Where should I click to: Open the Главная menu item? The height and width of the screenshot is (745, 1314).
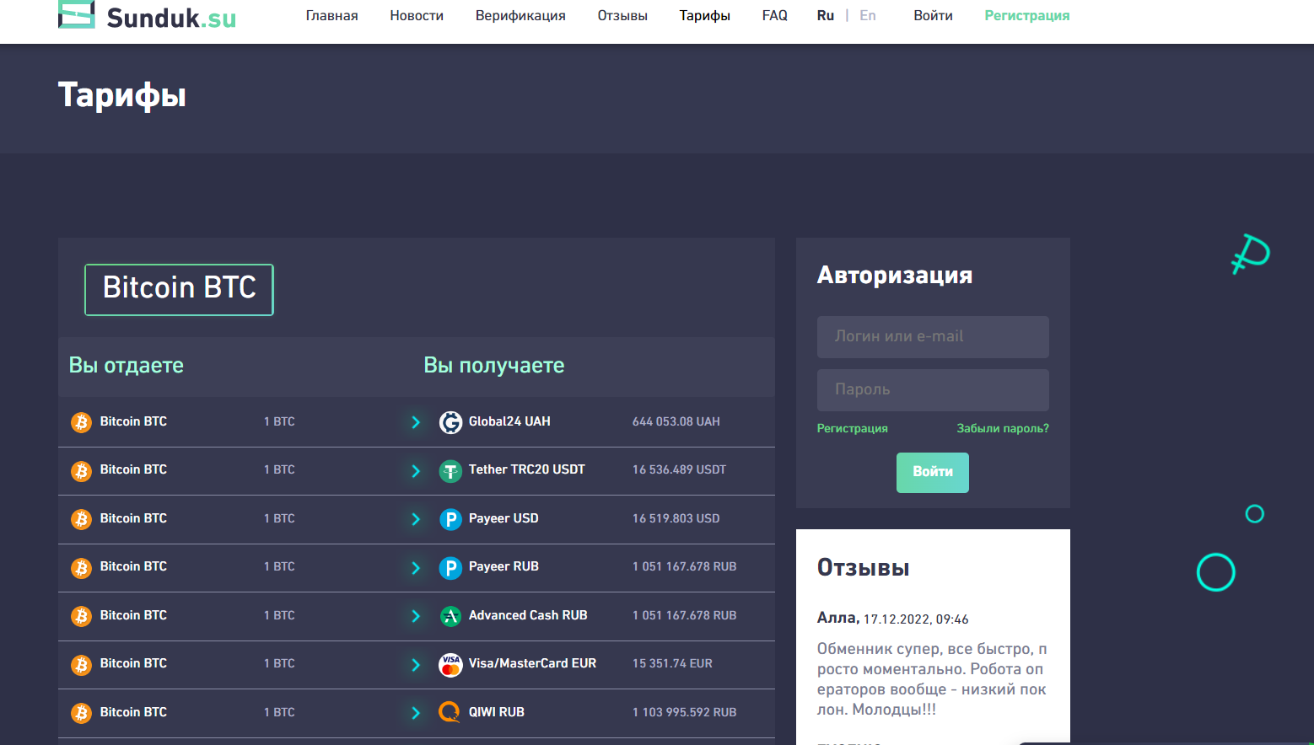pyautogui.click(x=331, y=15)
